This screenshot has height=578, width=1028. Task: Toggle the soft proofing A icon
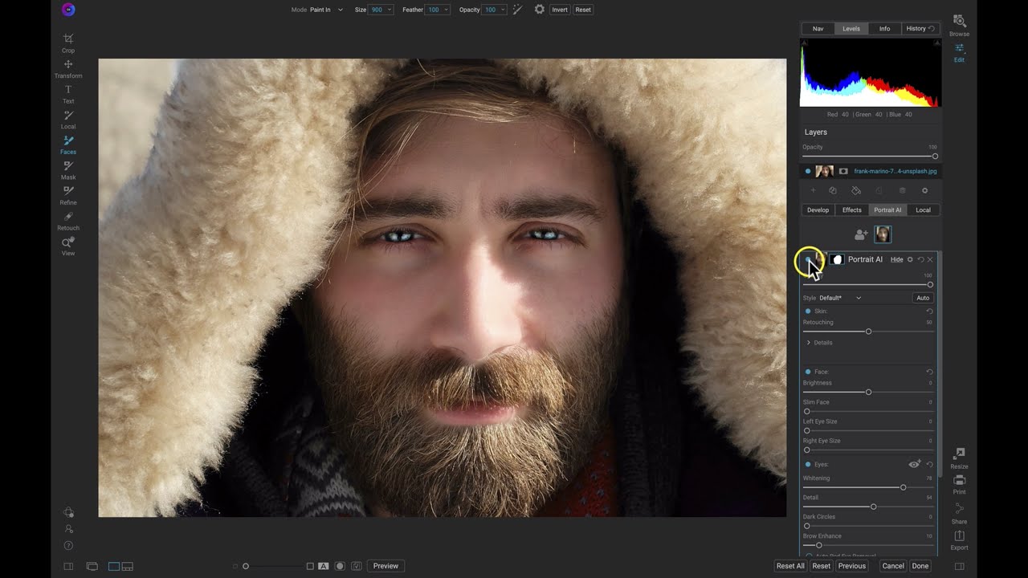(x=324, y=566)
